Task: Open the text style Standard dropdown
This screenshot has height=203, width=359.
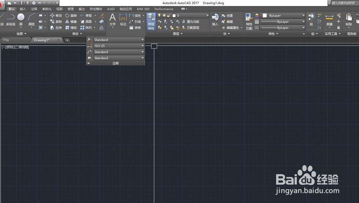Action: point(119,40)
